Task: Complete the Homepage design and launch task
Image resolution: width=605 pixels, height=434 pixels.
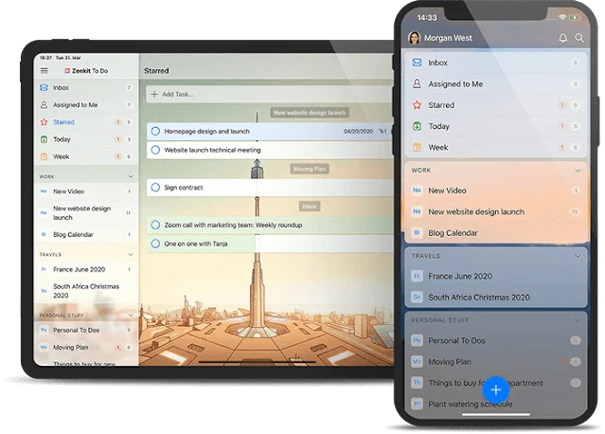Action: [x=155, y=132]
